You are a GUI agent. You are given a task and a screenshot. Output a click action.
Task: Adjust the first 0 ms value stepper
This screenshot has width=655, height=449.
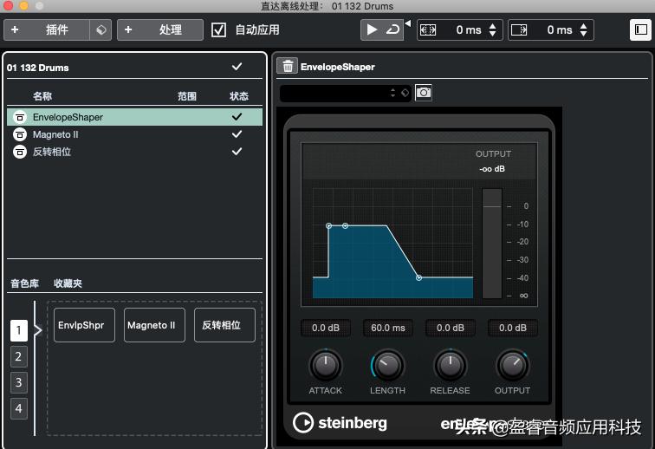tap(492, 29)
